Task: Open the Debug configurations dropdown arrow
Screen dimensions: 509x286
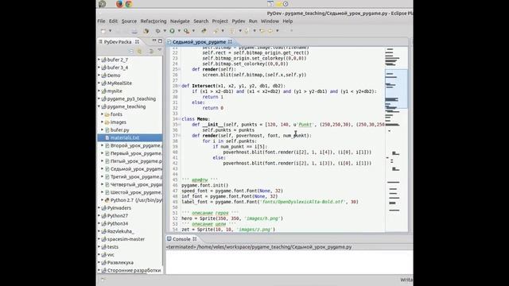Action: [165, 31]
